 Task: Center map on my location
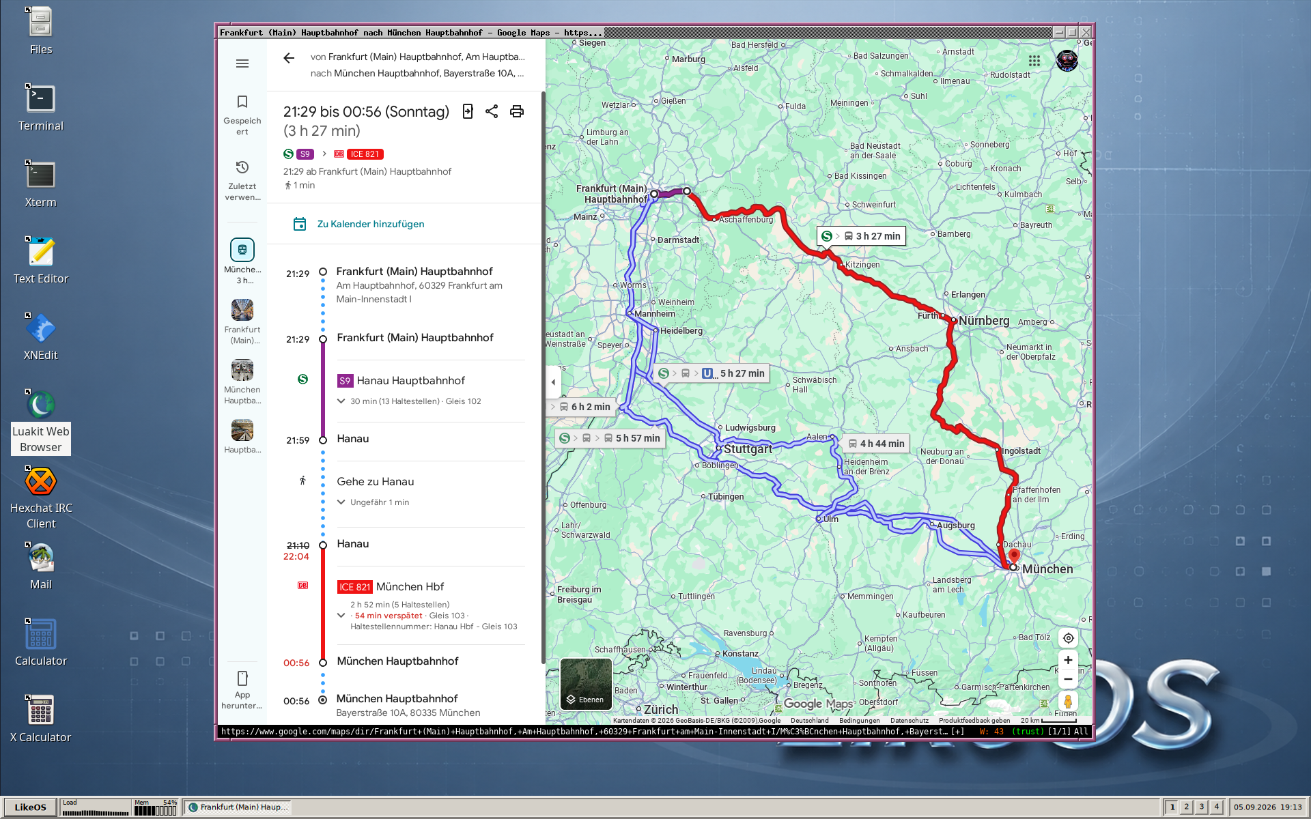pyautogui.click(x=1069, y=638)
